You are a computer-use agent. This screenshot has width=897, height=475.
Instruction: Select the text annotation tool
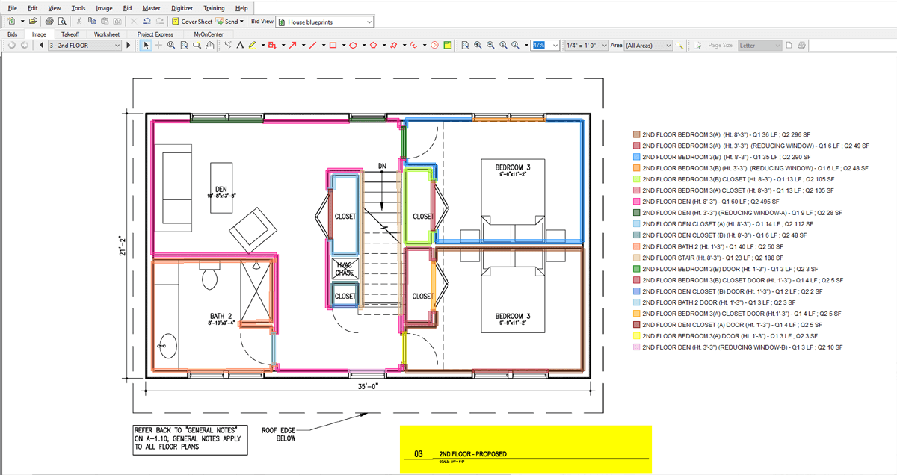tap(240, 46)
